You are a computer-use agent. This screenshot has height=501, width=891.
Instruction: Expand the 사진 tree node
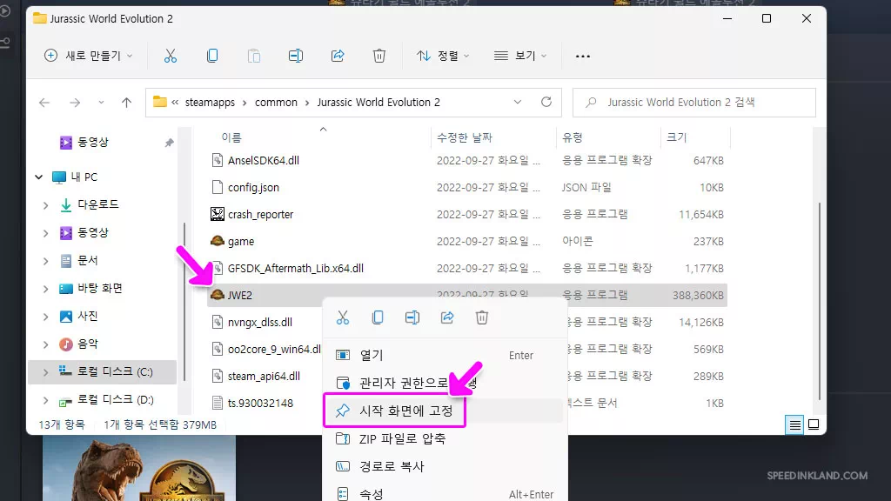coord(45,317)
